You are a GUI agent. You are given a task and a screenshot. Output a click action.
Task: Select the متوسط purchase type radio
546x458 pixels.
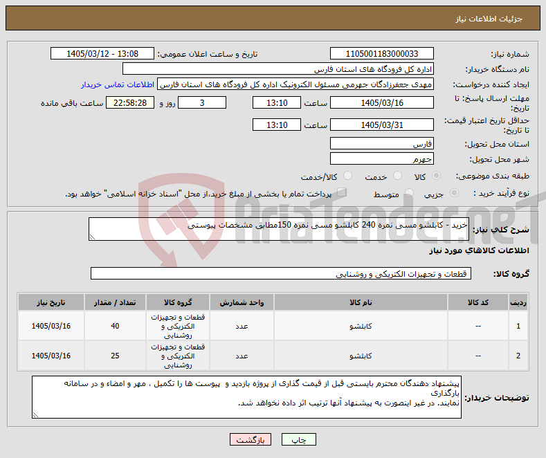tap(409, 193)
